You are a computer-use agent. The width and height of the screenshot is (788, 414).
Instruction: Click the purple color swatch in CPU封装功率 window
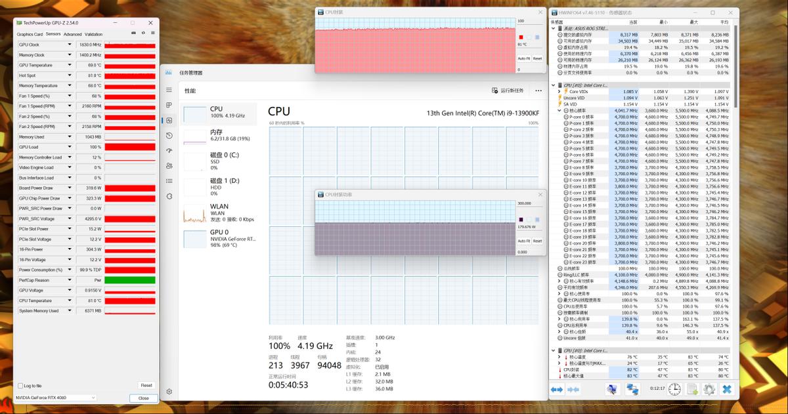click(x=521, y=219)
